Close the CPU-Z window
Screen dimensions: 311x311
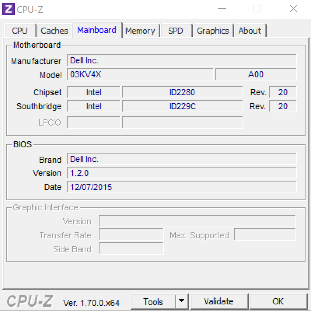(x=294, y=9)
